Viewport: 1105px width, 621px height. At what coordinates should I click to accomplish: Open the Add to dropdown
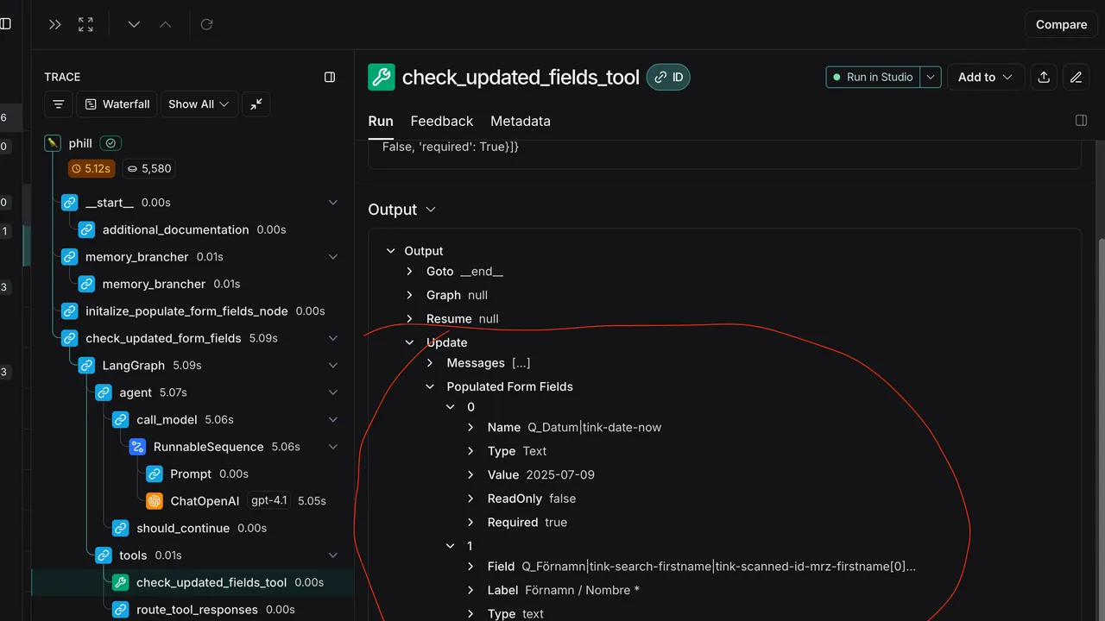(x=986, y=77)
